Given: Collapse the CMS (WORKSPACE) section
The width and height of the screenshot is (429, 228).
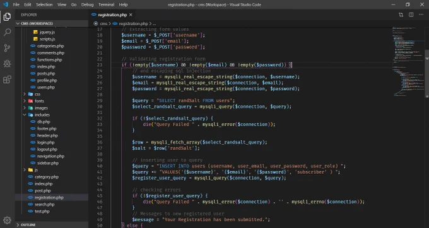Looking at the screenshot, I should pyautogui.click(x=52, y=23).
